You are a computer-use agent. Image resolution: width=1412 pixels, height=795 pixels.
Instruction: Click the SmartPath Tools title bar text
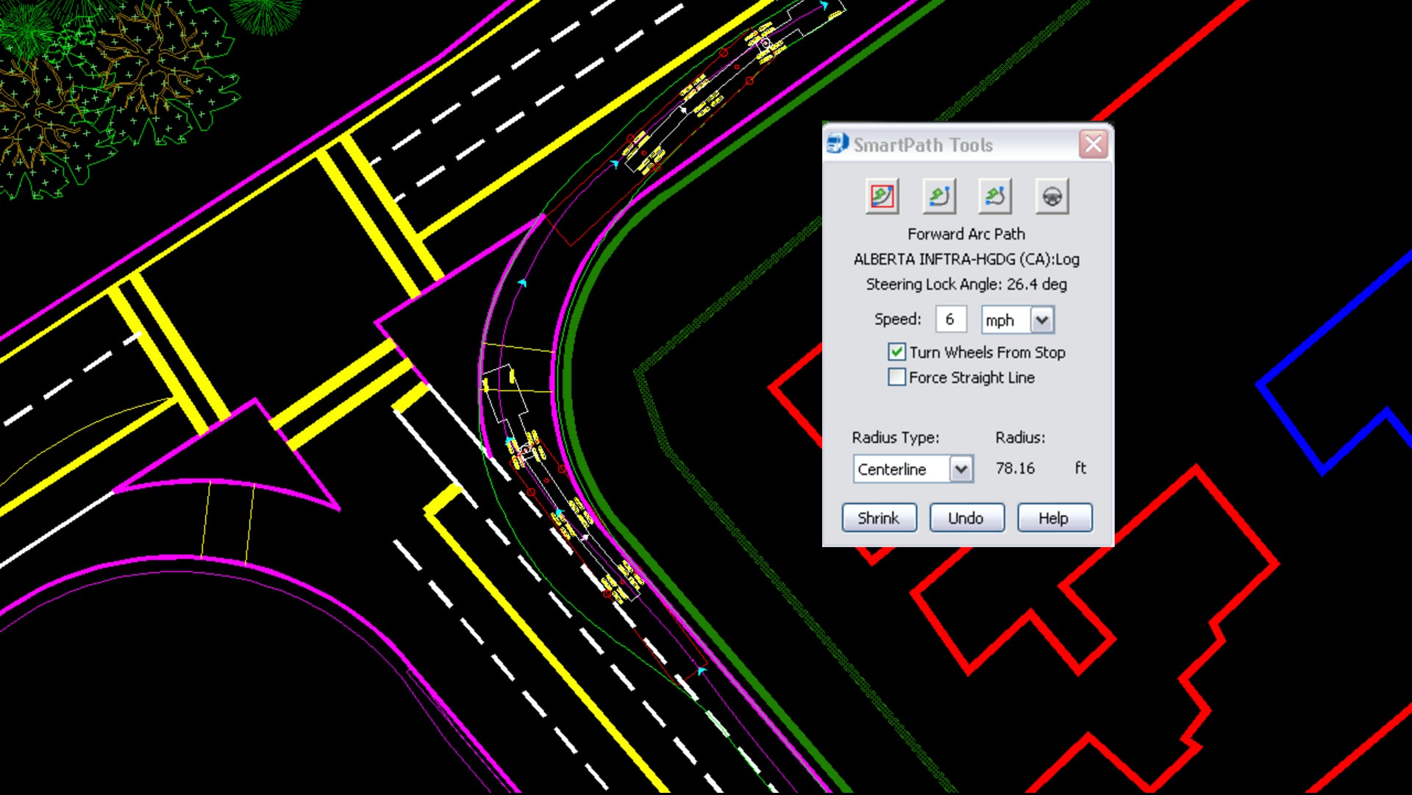coord(923,145)
